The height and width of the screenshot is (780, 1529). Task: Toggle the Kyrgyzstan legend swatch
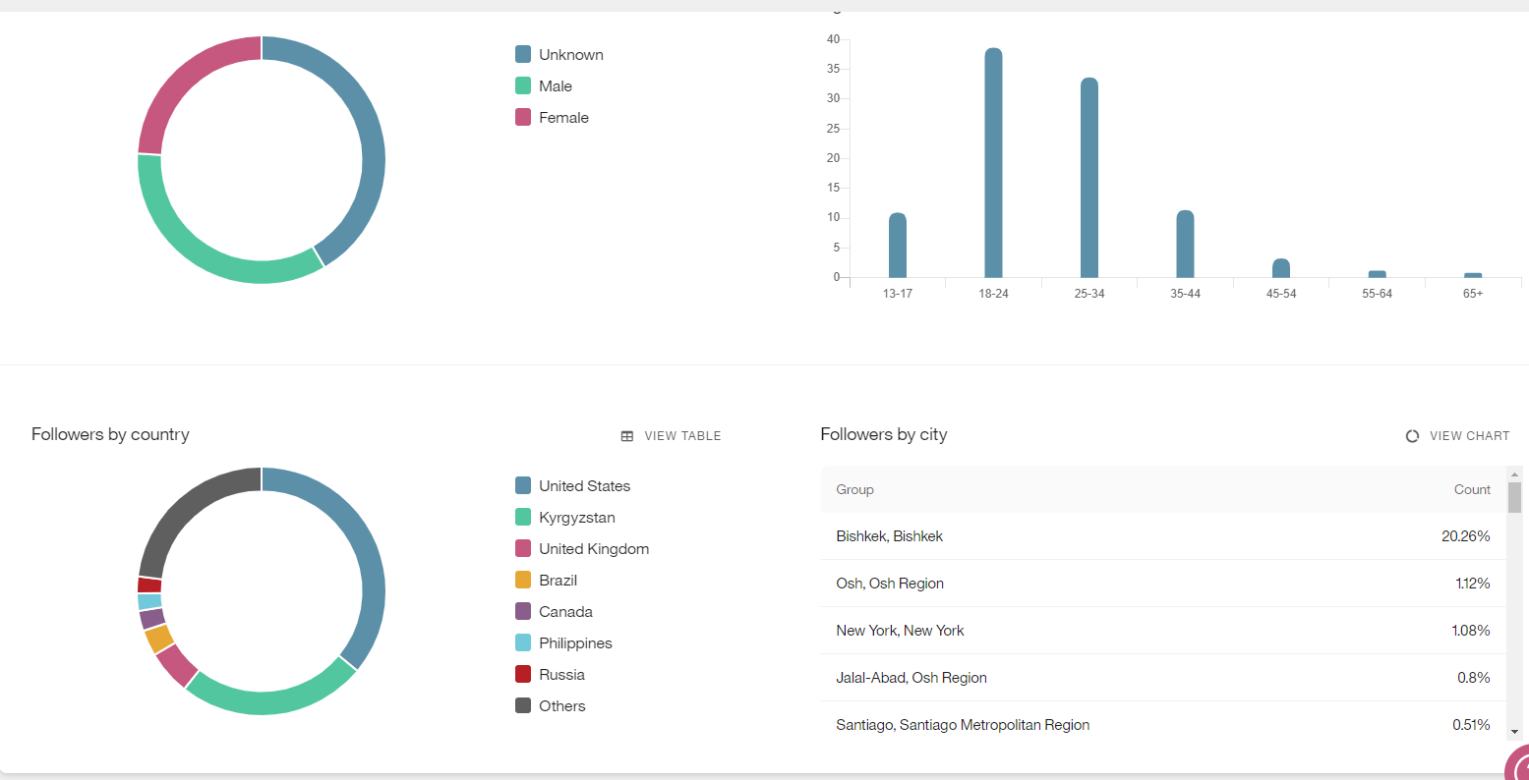523,518
